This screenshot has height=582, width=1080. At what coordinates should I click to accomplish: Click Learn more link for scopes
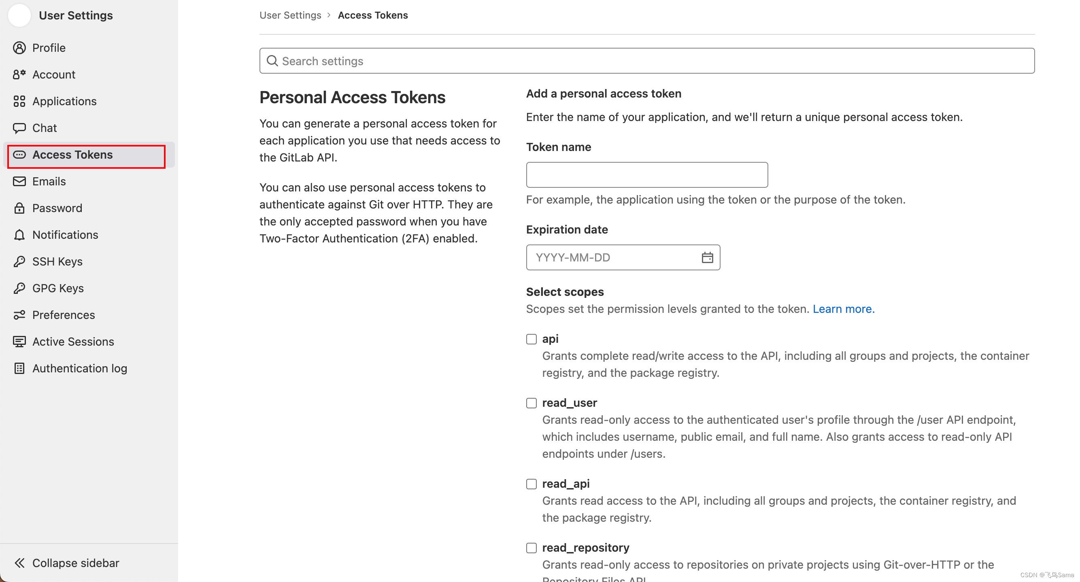(x=844, y=308)
